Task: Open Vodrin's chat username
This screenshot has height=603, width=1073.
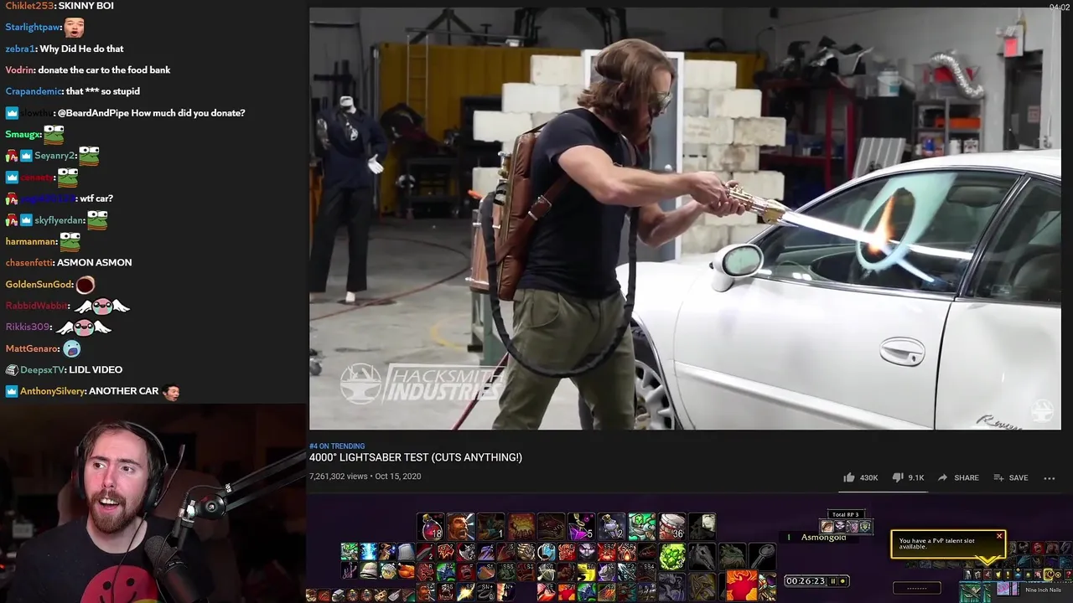Action: point(19,70)
